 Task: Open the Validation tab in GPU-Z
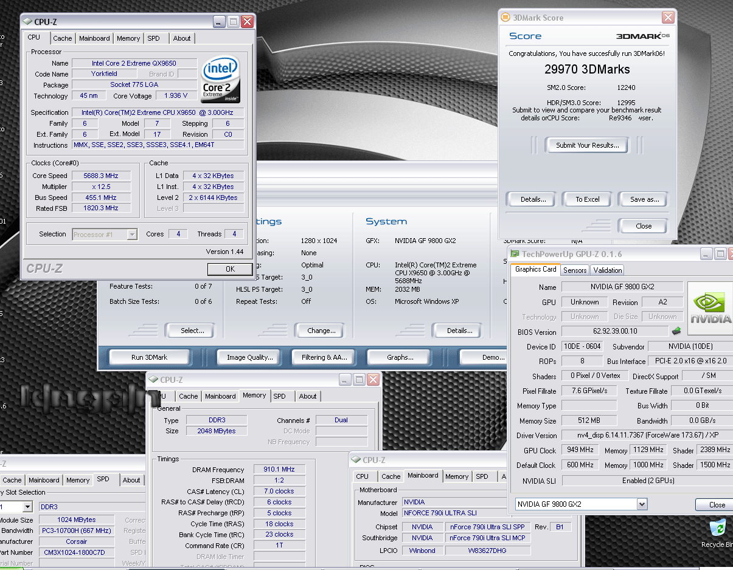tap(608, 270)
